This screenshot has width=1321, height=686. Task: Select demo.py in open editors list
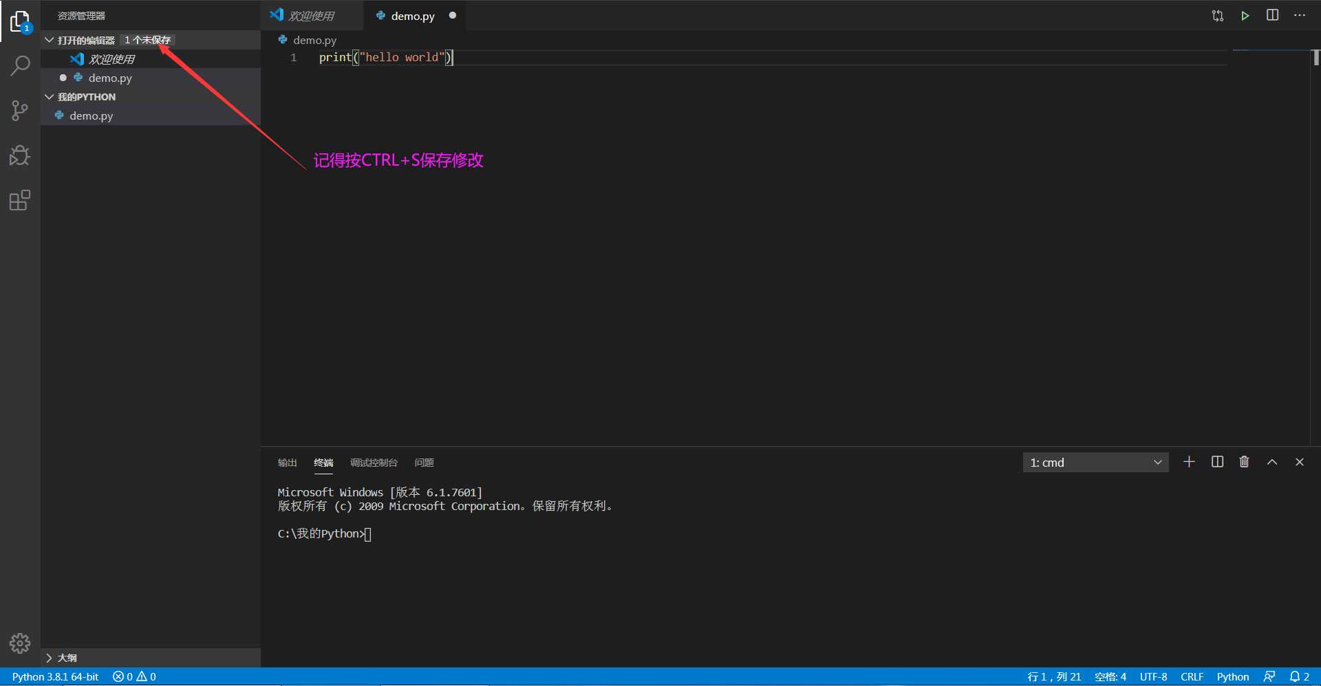coord(150,78)
